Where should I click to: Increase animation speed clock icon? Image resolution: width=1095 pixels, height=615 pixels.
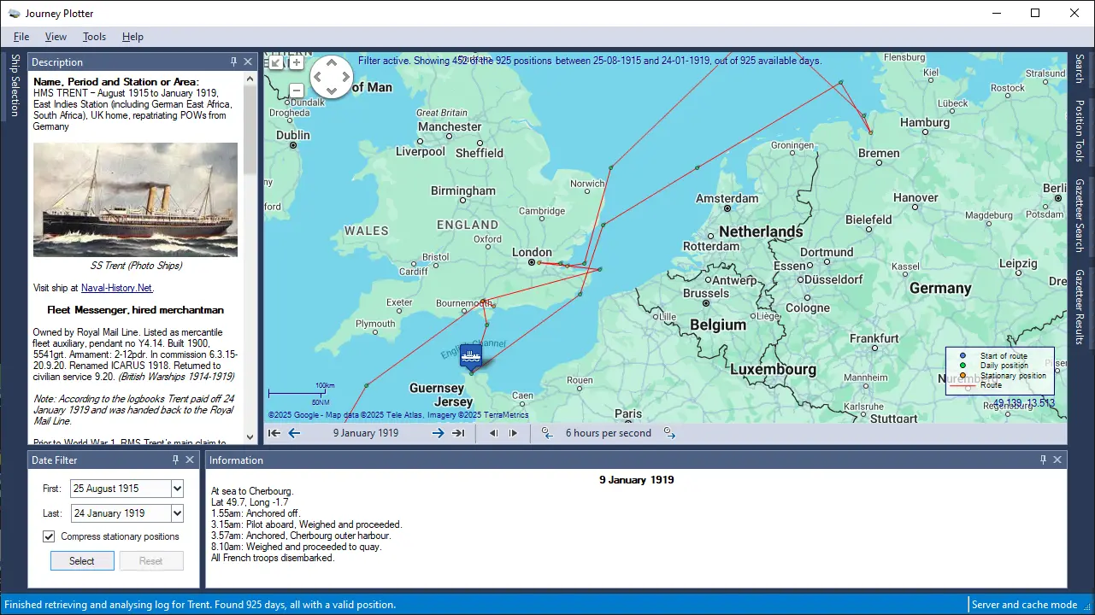click(x=669, y=433)
